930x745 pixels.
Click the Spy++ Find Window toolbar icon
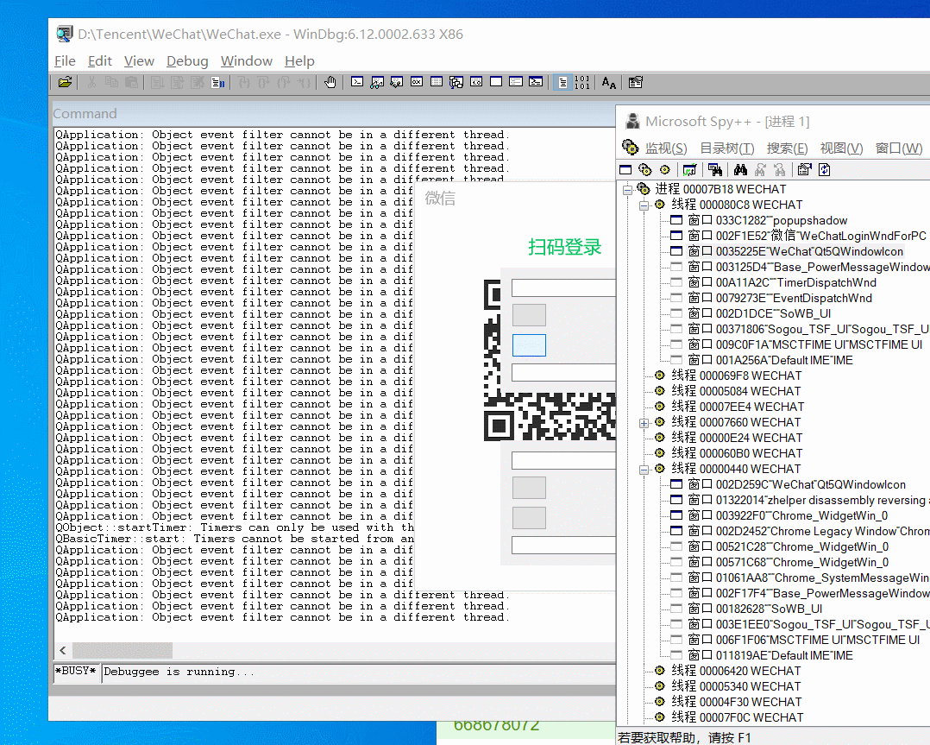(715, 170)
